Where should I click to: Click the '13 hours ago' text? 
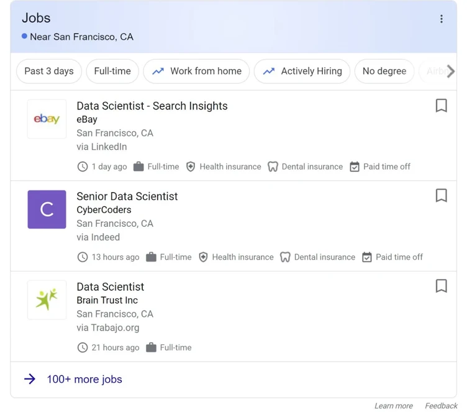[116, 257]
